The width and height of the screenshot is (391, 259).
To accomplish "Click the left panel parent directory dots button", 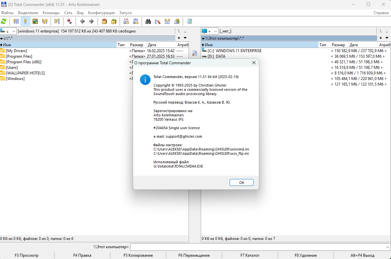I will tap(185, 31).
